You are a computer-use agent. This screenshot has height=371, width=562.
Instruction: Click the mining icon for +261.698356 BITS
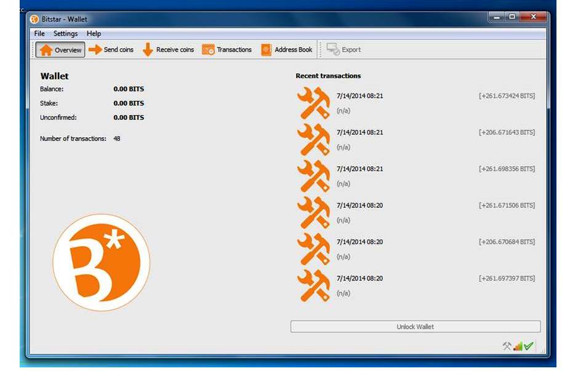[x=313, y=176]
